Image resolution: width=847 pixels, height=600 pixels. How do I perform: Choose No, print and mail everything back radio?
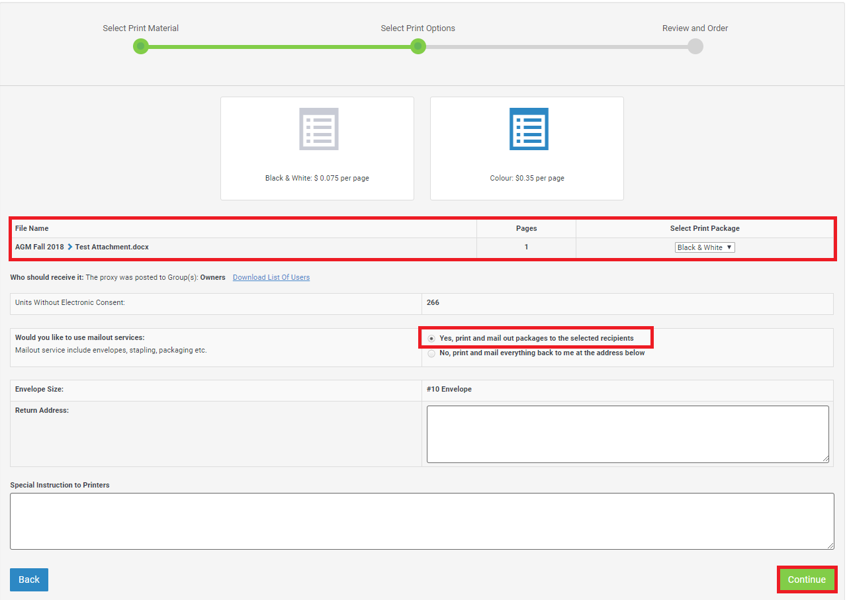pos(431,353)
